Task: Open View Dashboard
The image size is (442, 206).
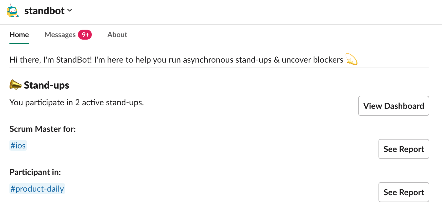Action: tap(393, 106)
